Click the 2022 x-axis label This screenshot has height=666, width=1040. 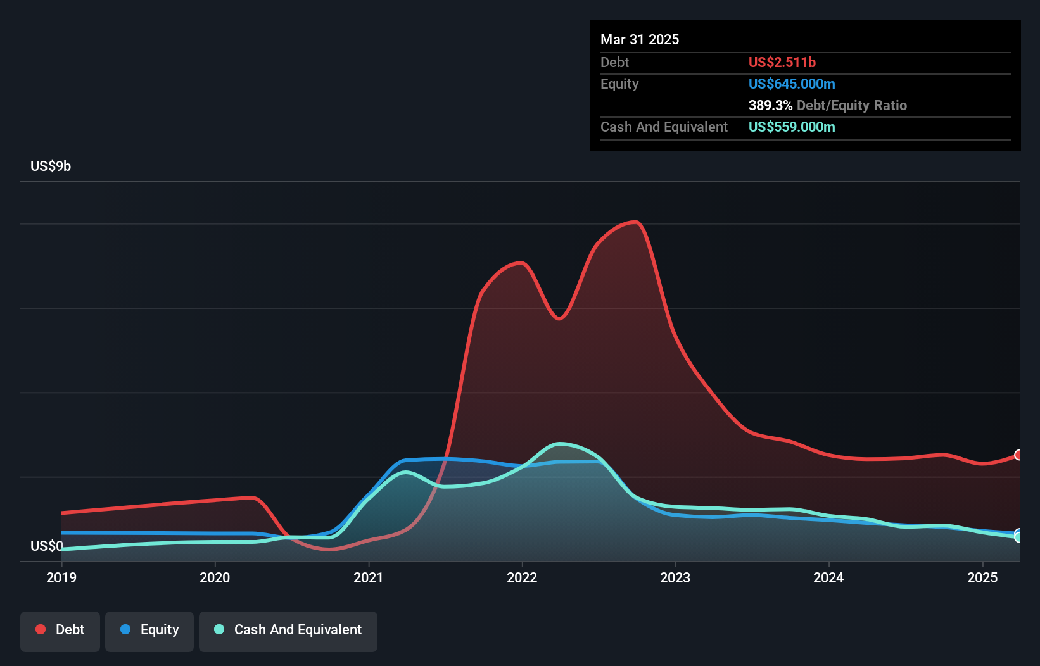click(522, 577)
